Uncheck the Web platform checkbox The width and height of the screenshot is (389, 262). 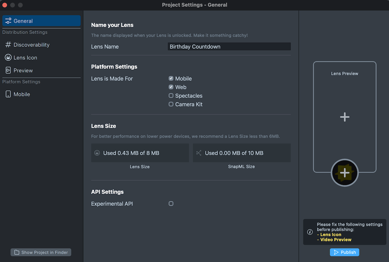(x=171, y=87)
